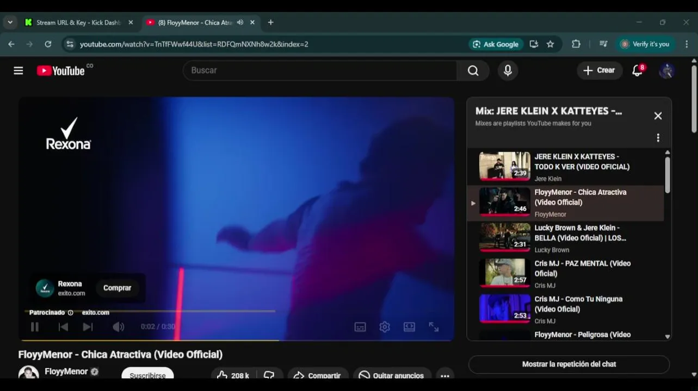Play JERE KLEIN X KATTEYES TODO K VER

tap(566, 167)
